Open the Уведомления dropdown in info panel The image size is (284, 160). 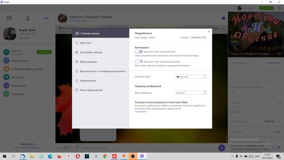pyautogui.click(x=272, y=121)
